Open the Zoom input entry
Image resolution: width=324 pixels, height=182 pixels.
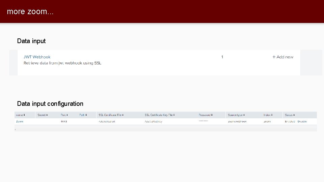pos(20,121)
